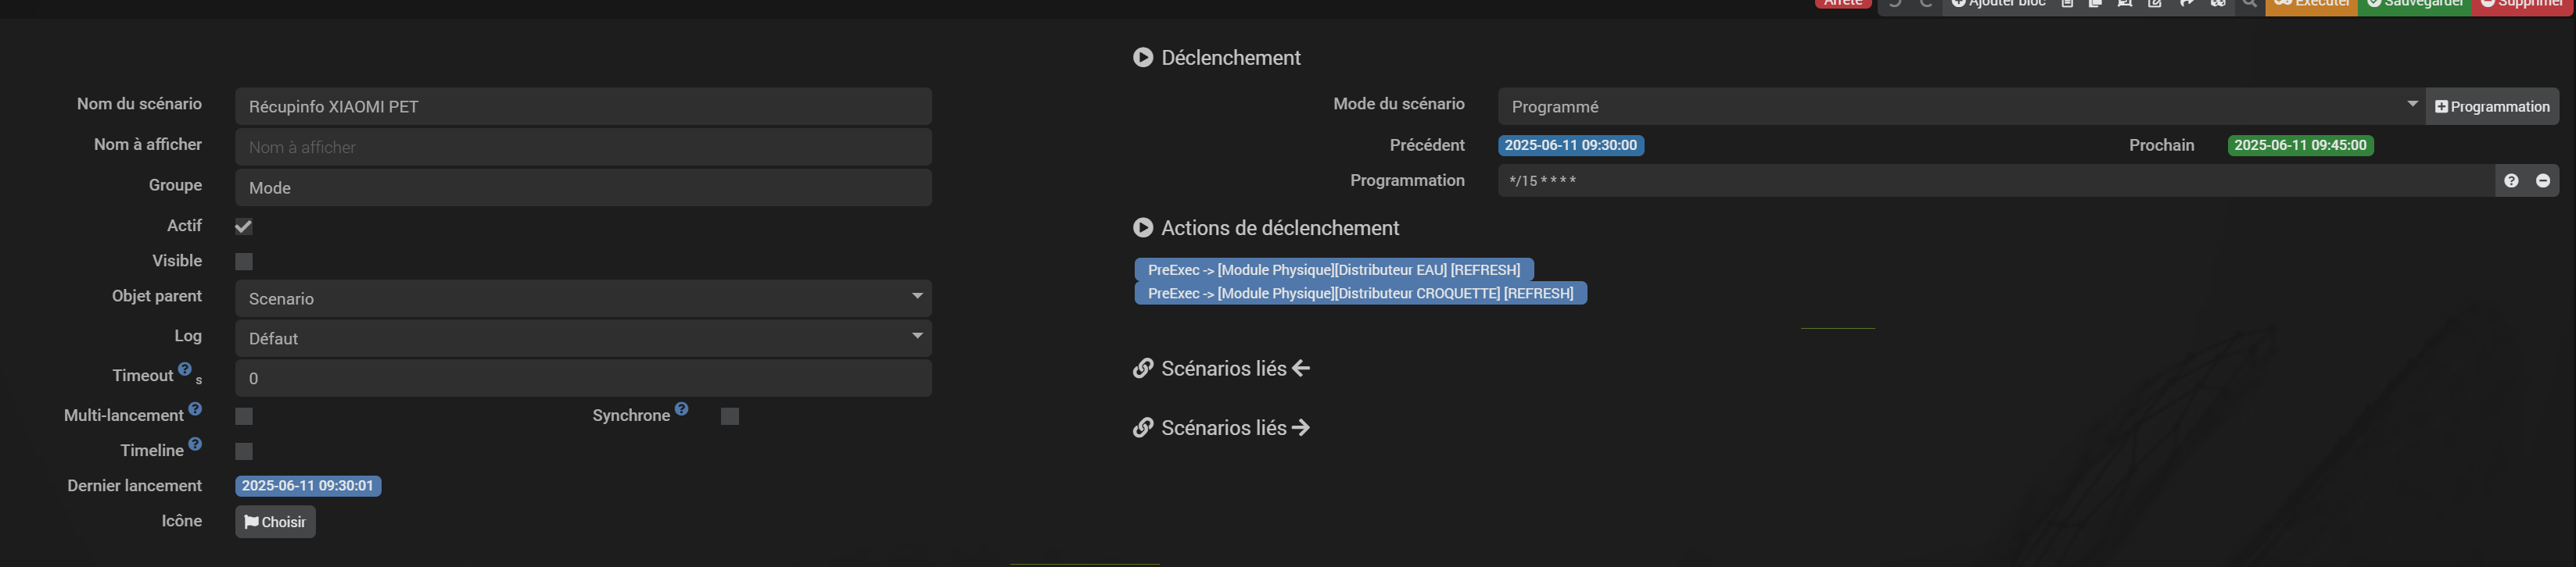Tick the Multi-lancement checkbox
The width and height of the screenshot is (2576, 567).
click(244, 416)
